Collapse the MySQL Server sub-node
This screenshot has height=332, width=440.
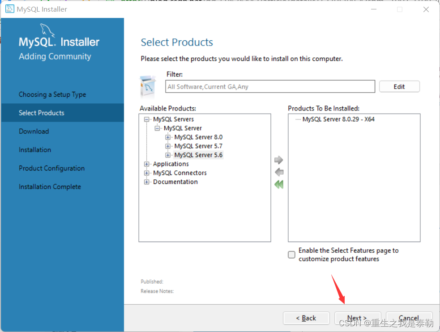pos(157,128)
